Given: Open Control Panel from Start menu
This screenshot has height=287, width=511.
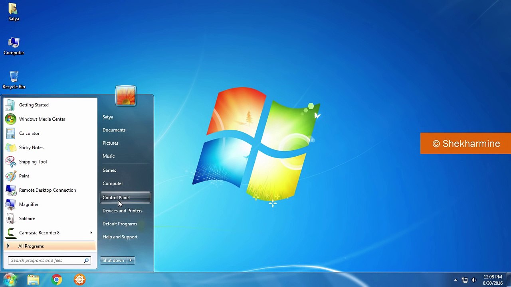Looking at the screenshot, I should click(125, 198).
